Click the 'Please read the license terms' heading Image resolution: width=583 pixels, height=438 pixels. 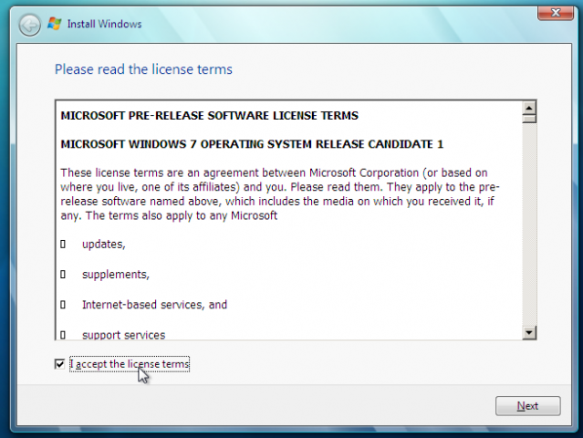tap(143, 69)
